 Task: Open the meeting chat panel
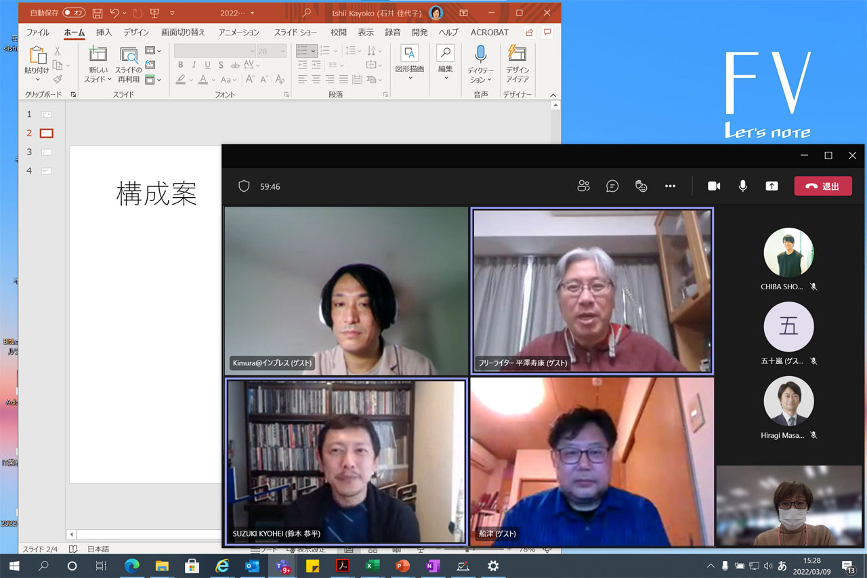tap(612, 186)
